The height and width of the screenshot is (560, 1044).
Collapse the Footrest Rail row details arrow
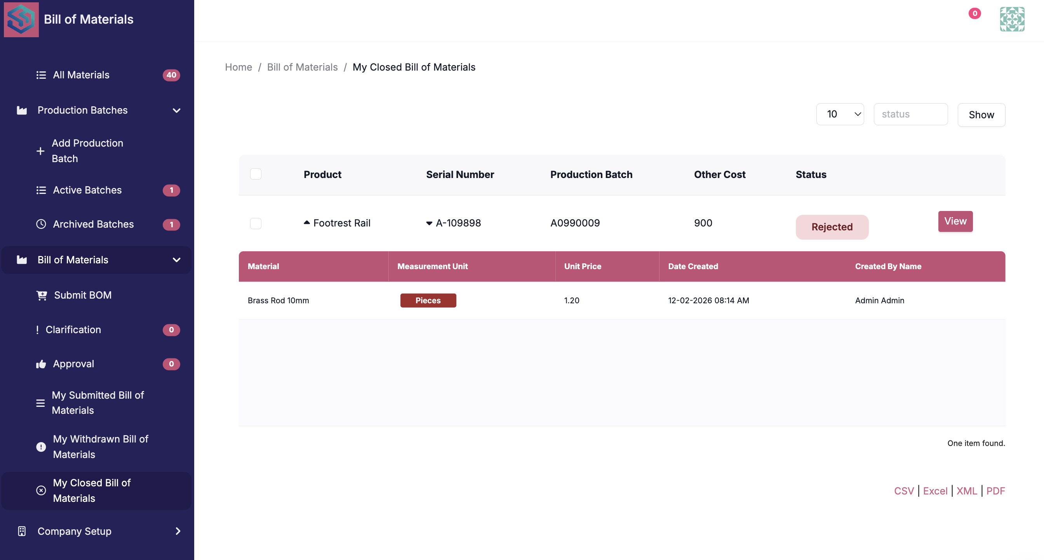coord(307,223)
